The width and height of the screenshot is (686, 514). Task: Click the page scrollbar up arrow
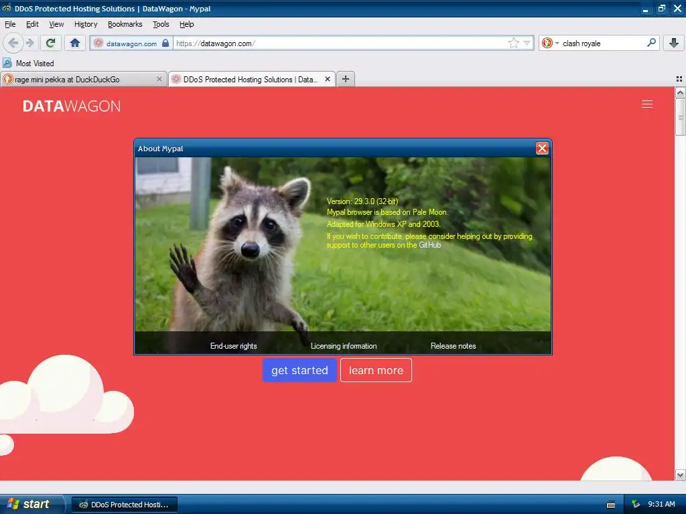680,92
